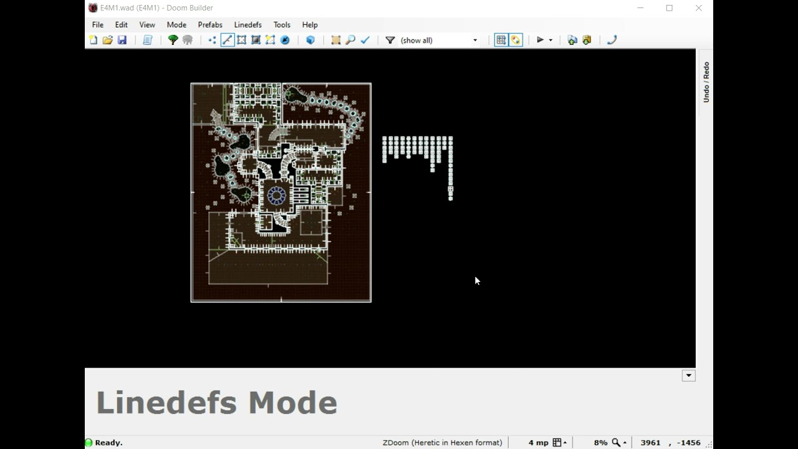
Task: Expand the Undo / Redo side panel
Action: tap(706, 82)
